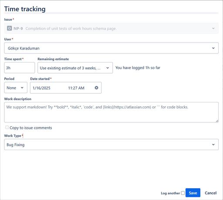Focus the Work description text area
Image resolution: width=223 pixels, height=200 pixels.
[x=111, y=112]
